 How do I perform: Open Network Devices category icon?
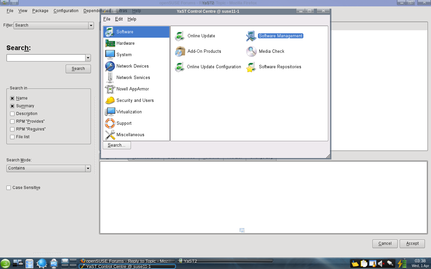tap(110, 66)
